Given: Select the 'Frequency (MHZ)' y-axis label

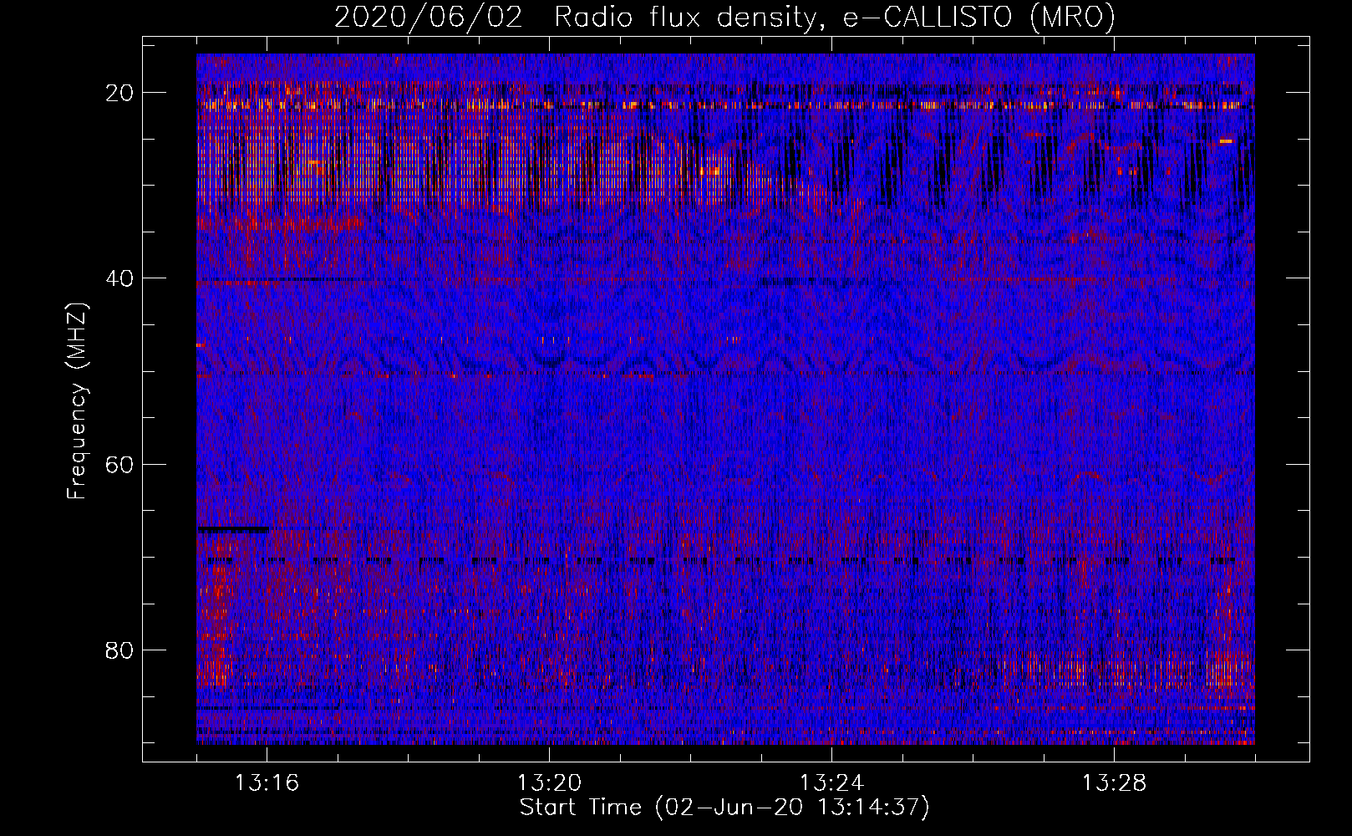Looking at the screenshot, I should tap(77, 401).
